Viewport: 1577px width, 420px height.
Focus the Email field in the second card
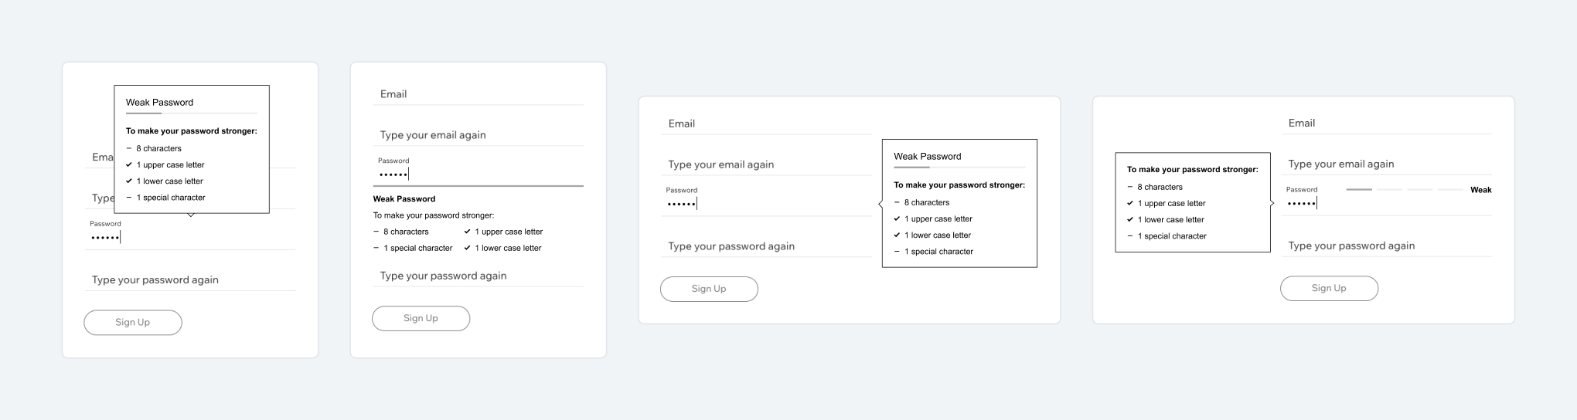pos(478,94)
